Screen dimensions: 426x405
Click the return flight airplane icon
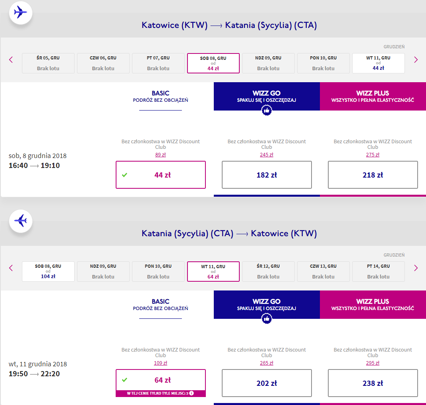click(21, 221)
